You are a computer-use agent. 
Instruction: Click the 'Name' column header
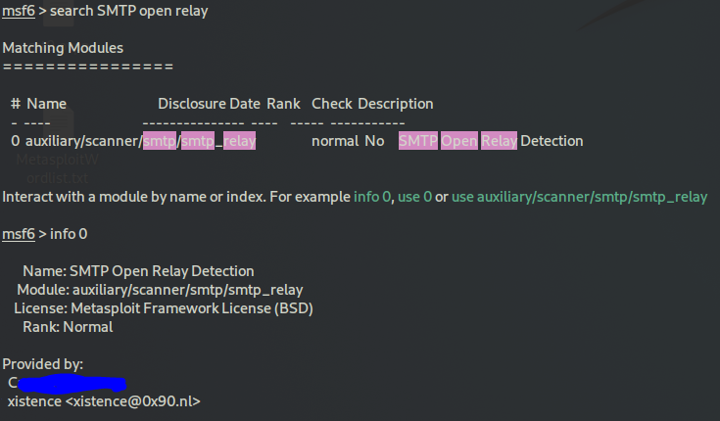46,104
